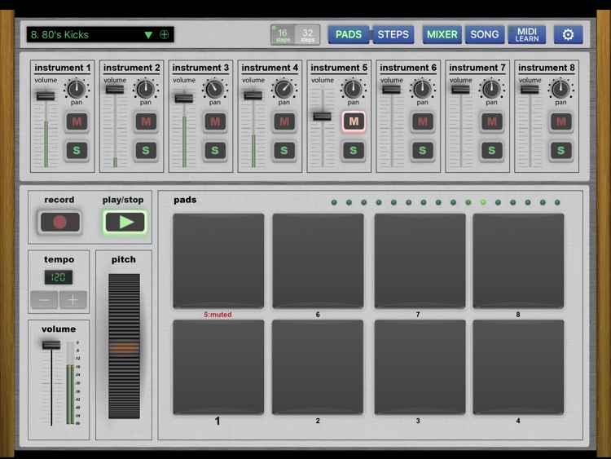Click the last step indicator light
Image resolution: width=611 pixels, height=459 pixels.
click(557, 202)
